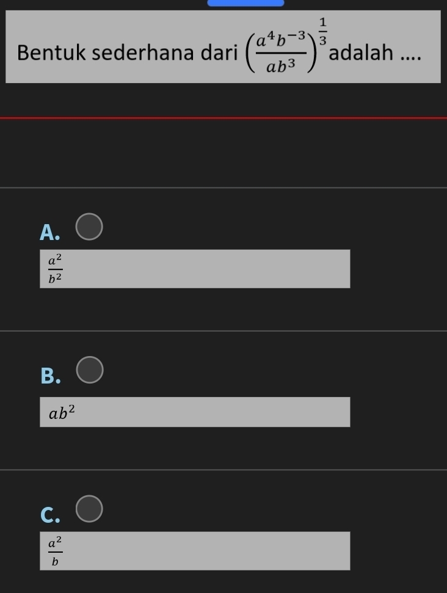This screenshot has width=447, height=593.
Task: Click the question text 'Bentuk sederhana dari'
Action: click(x=127, y=52)
